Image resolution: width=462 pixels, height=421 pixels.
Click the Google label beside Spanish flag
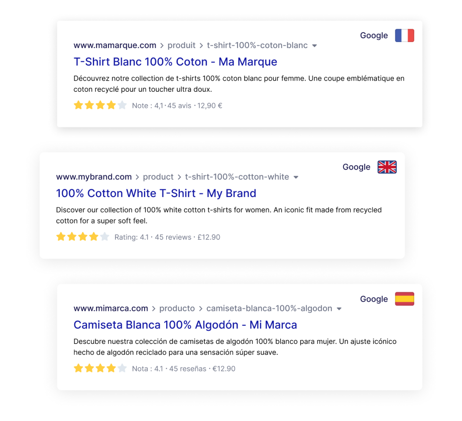[x=374, y=299]
